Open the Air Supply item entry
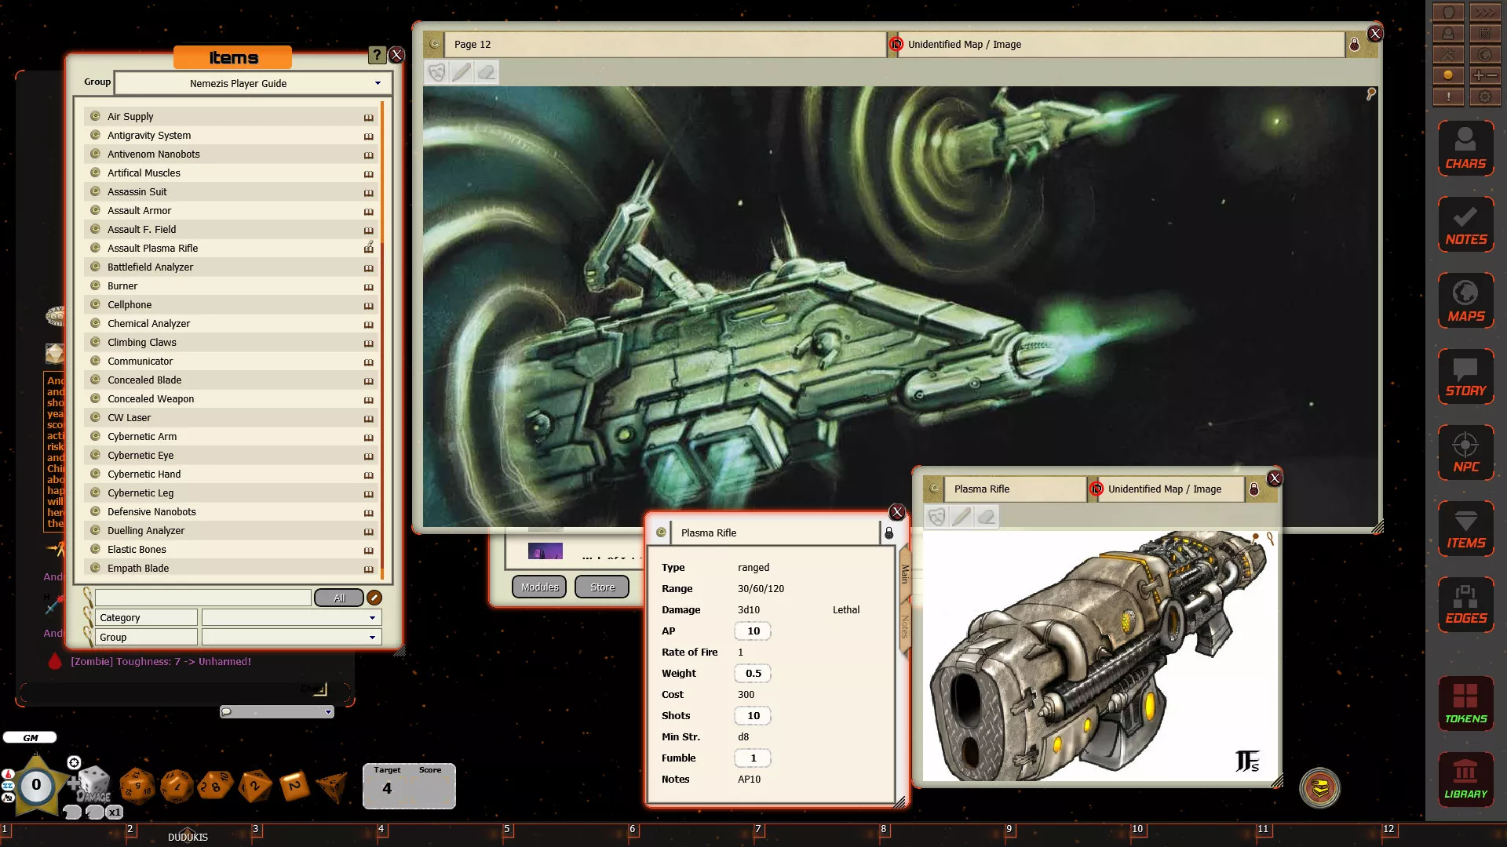The image size is (1507, 847). pos(231,117)
